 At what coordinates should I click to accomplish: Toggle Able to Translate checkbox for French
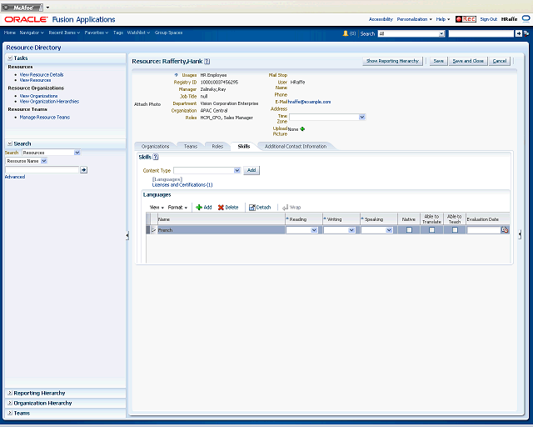click(431, 230)
